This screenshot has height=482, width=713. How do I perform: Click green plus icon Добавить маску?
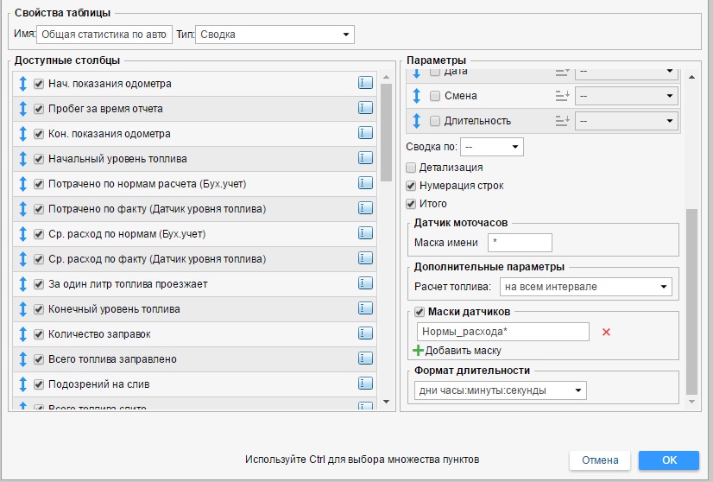tap(419, 351)
